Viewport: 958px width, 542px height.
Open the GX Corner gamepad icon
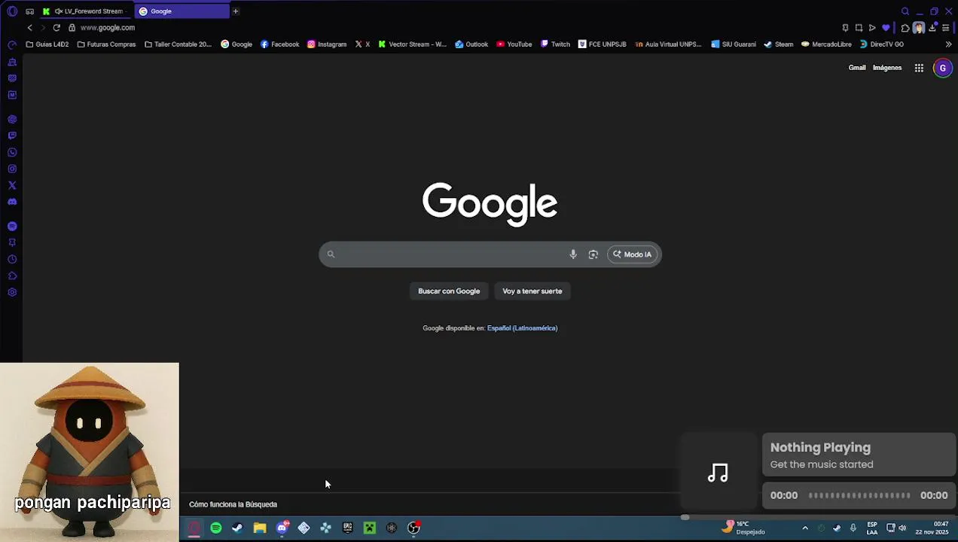29,11
